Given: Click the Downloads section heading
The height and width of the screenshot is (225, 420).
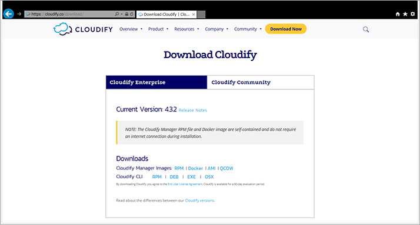Looking at the screenshot, I should pyautogui.click(x=132, y=159).
